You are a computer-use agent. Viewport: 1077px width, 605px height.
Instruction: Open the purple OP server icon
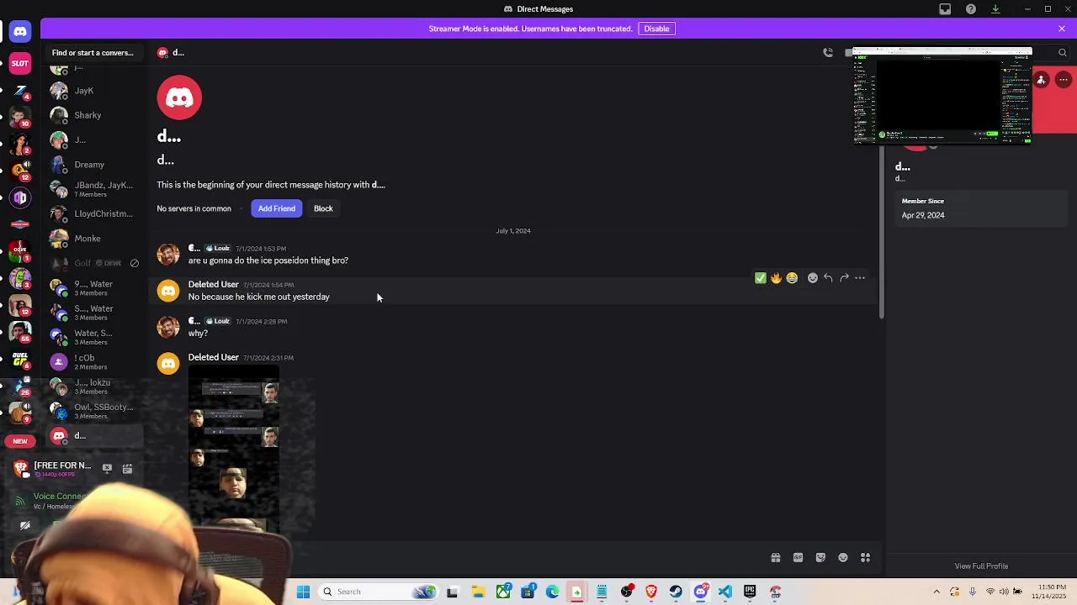pos(20,197)
